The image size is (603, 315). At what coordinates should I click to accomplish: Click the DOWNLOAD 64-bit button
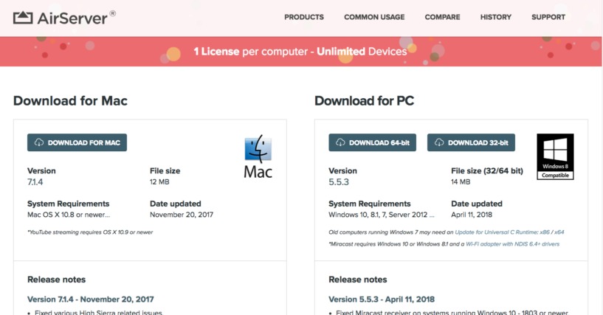click(x=372, y=142)
